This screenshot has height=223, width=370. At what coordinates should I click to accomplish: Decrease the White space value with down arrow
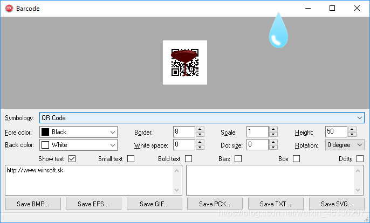[x=200, y=148]
